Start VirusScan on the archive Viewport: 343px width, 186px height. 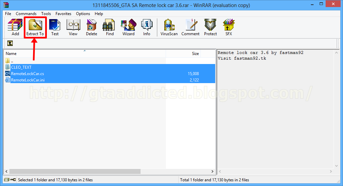coord(169,27)
